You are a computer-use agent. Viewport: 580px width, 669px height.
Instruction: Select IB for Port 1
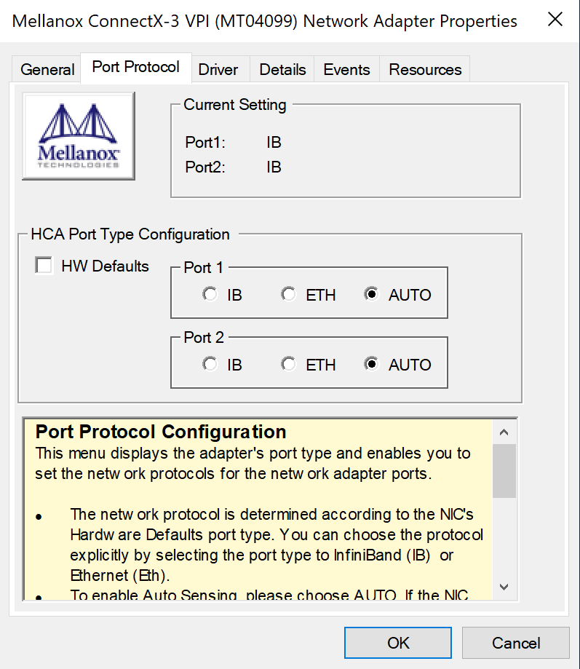[x=210, y=295]
